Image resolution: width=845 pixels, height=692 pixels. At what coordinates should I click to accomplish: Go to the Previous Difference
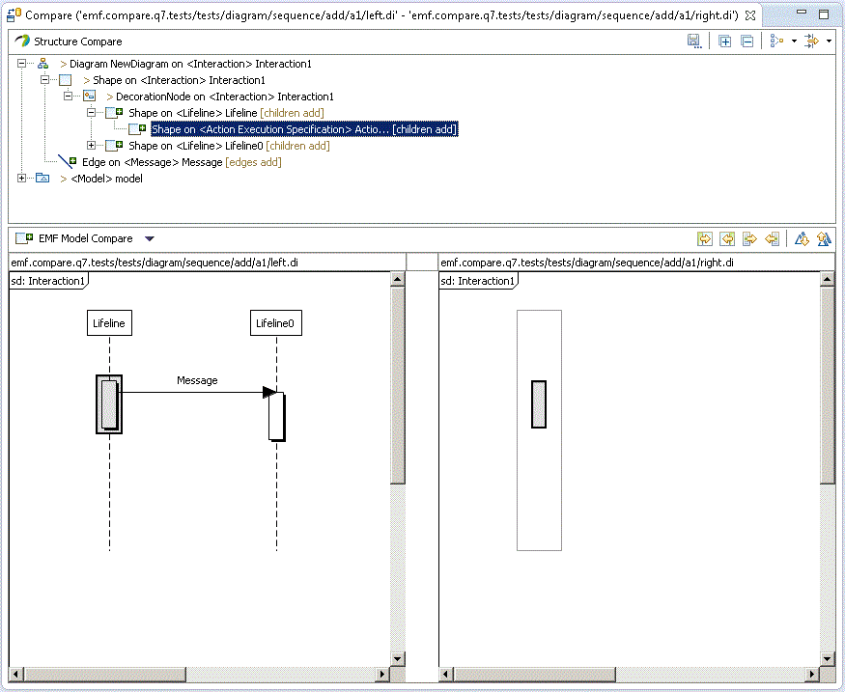[x=824, y=238]
